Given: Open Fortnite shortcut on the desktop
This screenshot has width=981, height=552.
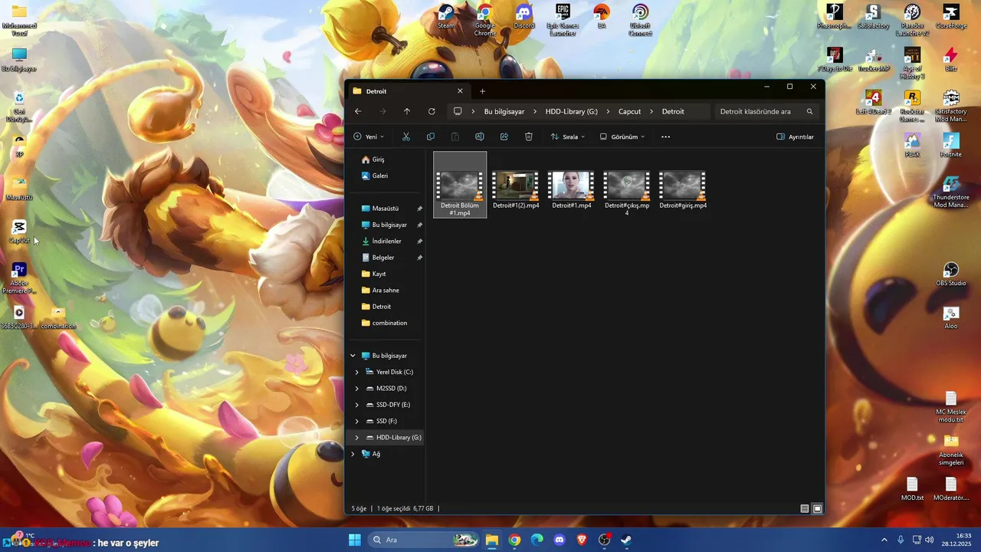Looking at the screenshot, I should [x=951, y=145].
